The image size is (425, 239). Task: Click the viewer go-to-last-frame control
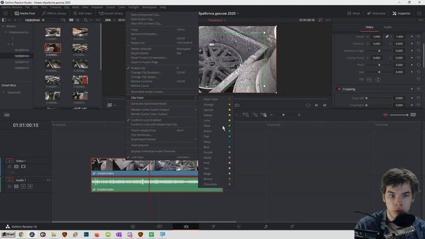(x=316, y=105)
